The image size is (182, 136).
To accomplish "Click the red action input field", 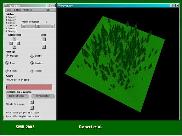I will [x=29, y=87].
